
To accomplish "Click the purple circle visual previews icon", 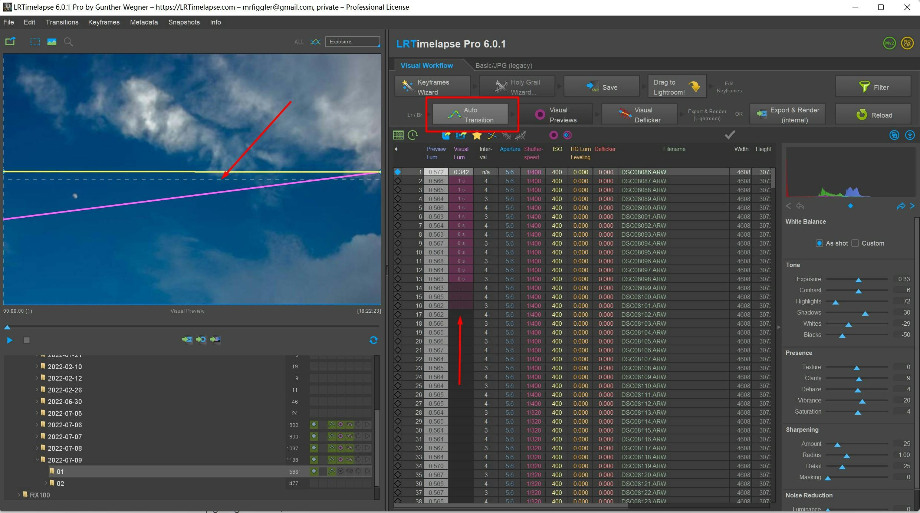I will [553, 135].
